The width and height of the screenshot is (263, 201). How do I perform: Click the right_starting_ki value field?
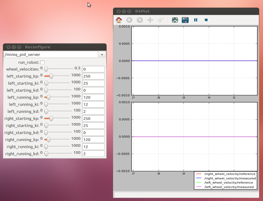tap(93, 126)
